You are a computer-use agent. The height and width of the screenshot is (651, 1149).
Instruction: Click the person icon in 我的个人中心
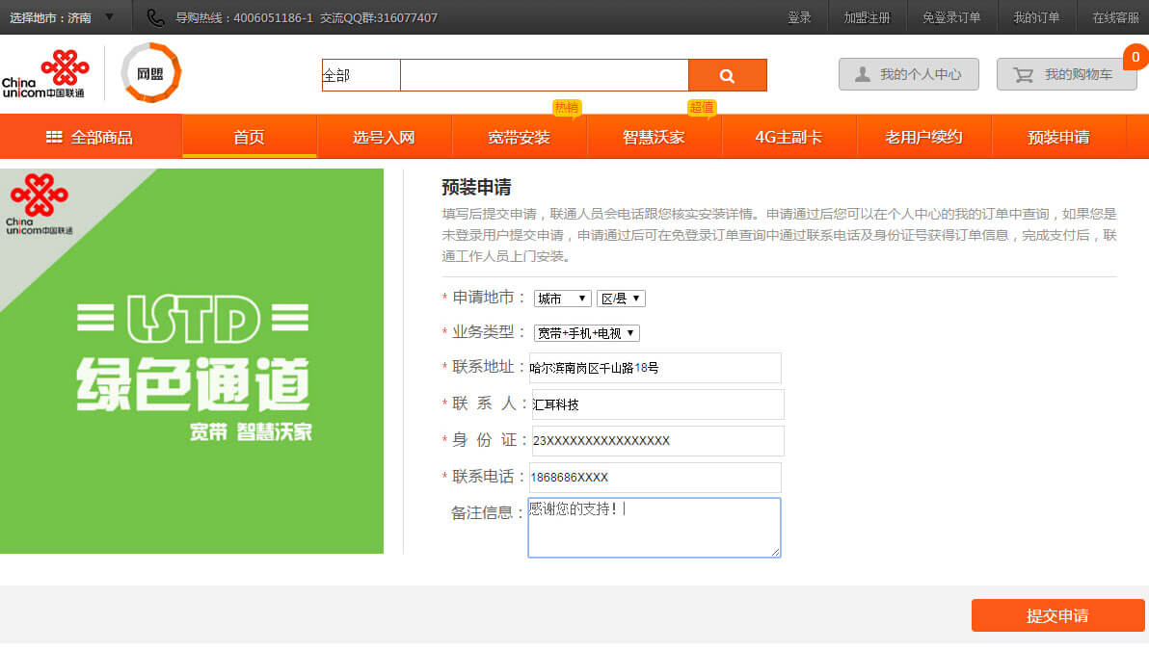click(x=863, y=74)
